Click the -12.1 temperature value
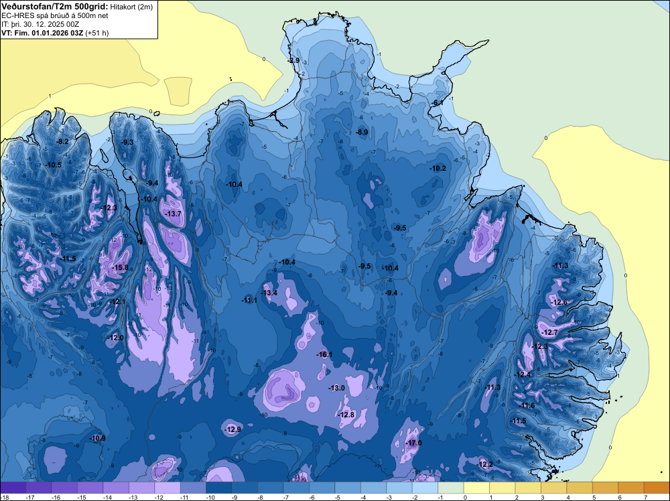This screenshot has width=670, height=501. (x=117, y=301)
